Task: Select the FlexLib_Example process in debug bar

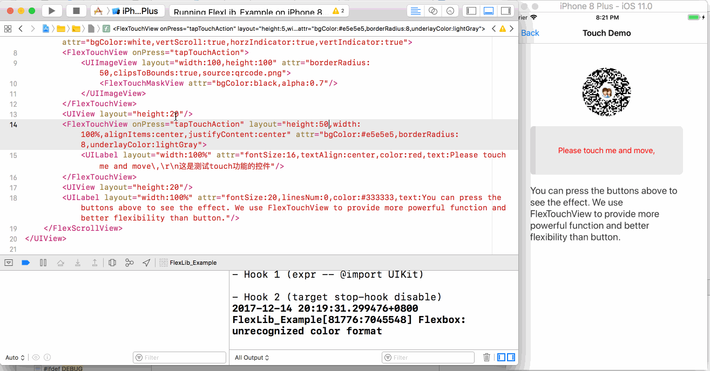Action: 188,263
